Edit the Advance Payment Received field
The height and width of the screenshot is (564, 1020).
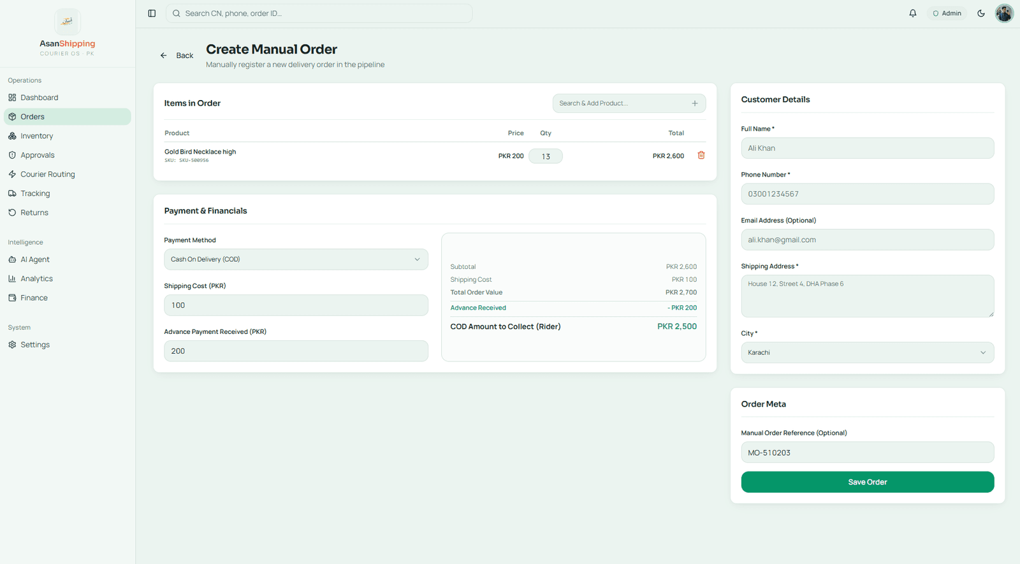coord(296,351)
